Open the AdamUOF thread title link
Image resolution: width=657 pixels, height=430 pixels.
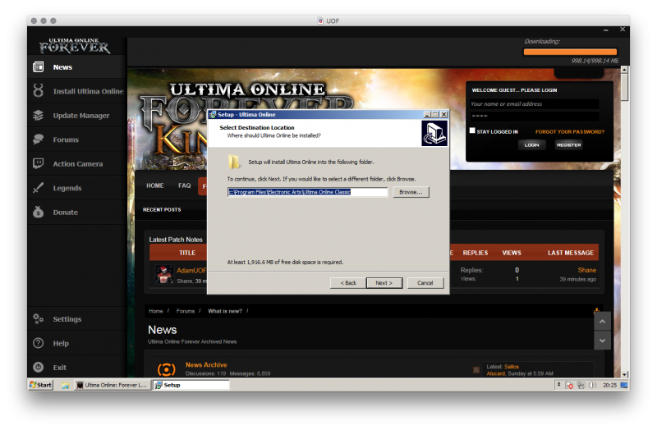[x=191, y=271]
